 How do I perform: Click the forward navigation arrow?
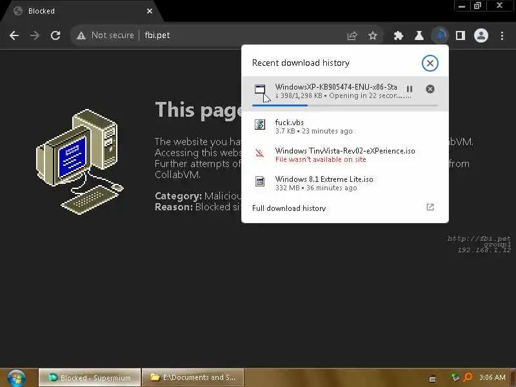click(x=35, y=35)
